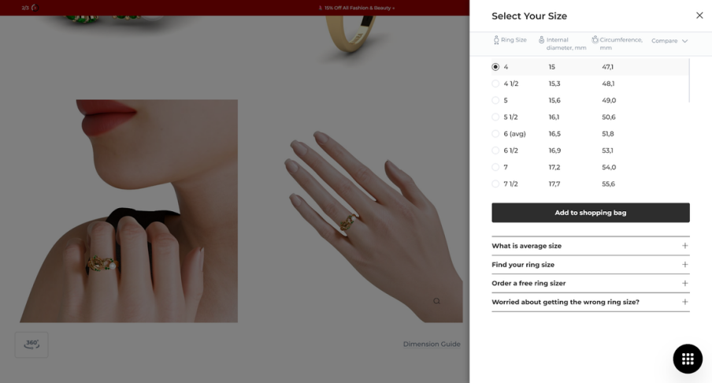The width and height of the screenshot is (712, 383).
Task: Select ring size 6 (avg) radio button
Action: (x=495, y=133)
